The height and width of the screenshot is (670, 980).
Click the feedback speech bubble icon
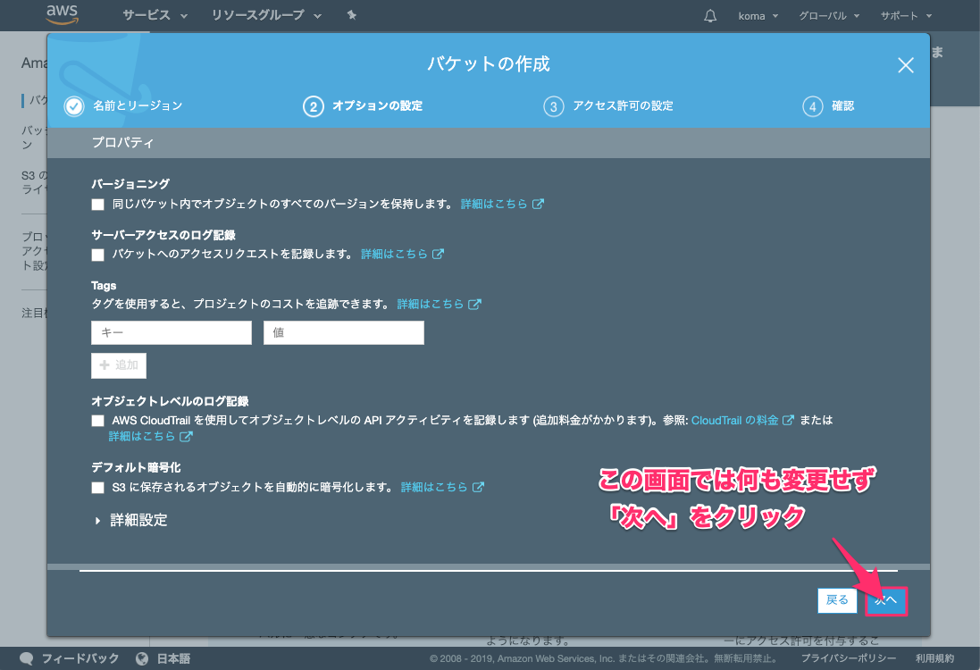(x=27, y=658)
